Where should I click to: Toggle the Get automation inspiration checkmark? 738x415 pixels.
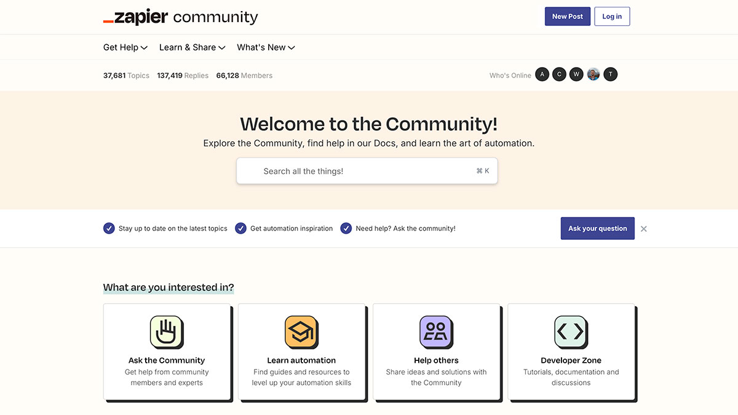pos(240,228)
